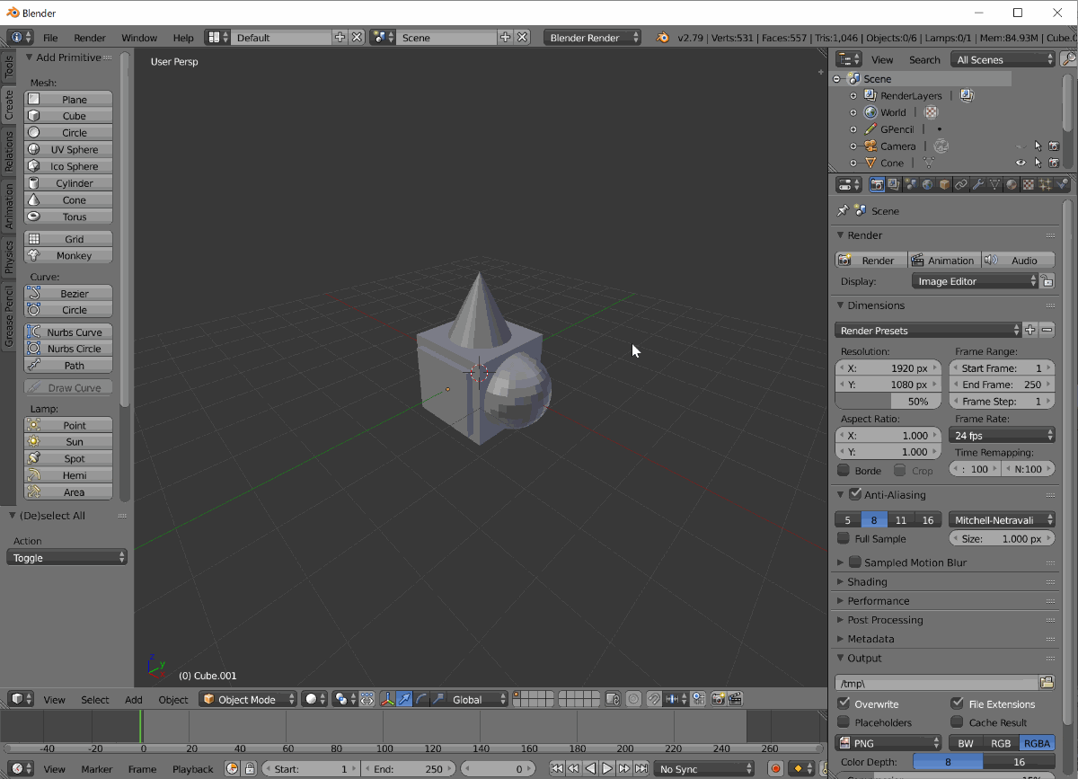Open the Texture properties tab checker icon
The width and height of the screenshot is (1078, 779).
click(1029, 184)
